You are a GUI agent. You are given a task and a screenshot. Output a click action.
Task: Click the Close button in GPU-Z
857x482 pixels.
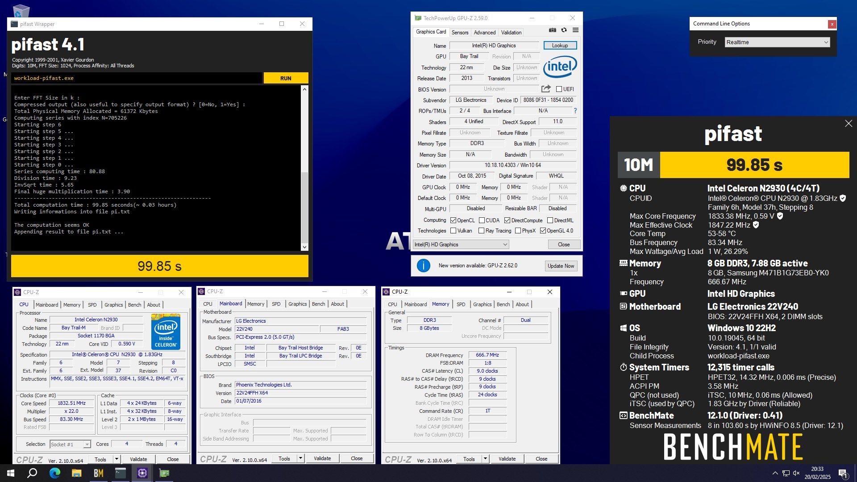[x=564, y=245]
